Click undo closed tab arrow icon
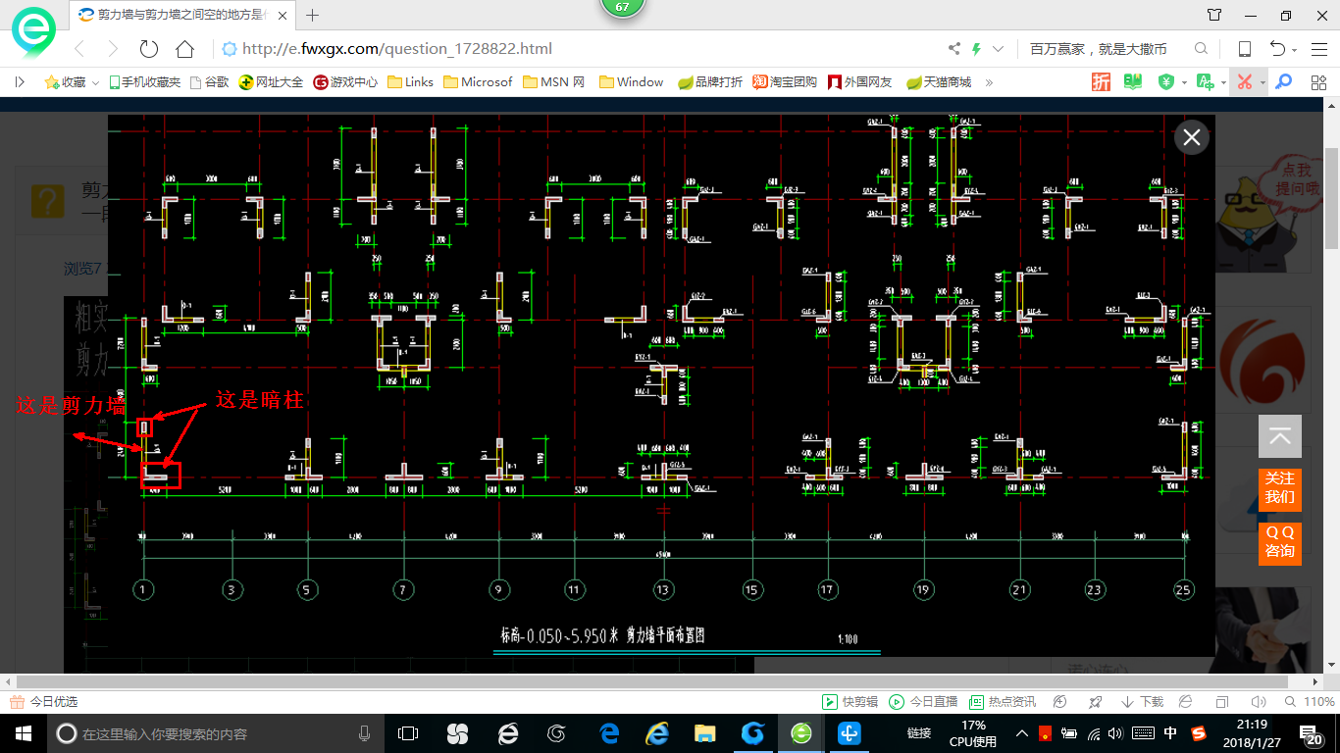Viewport: 1340px width, 753px height. point(1277,49)
